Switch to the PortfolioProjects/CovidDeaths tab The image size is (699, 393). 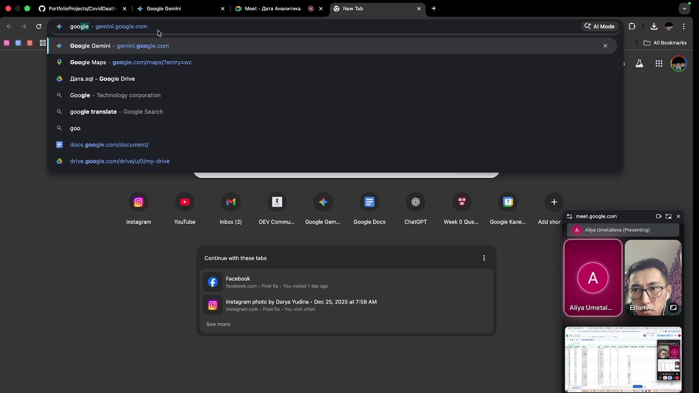82,9
